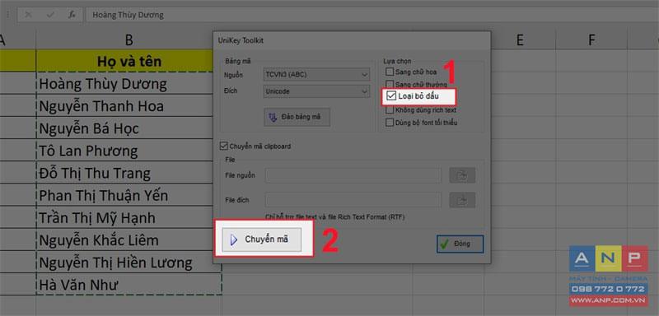Click Chuyển mã convert button

point(262,239)
